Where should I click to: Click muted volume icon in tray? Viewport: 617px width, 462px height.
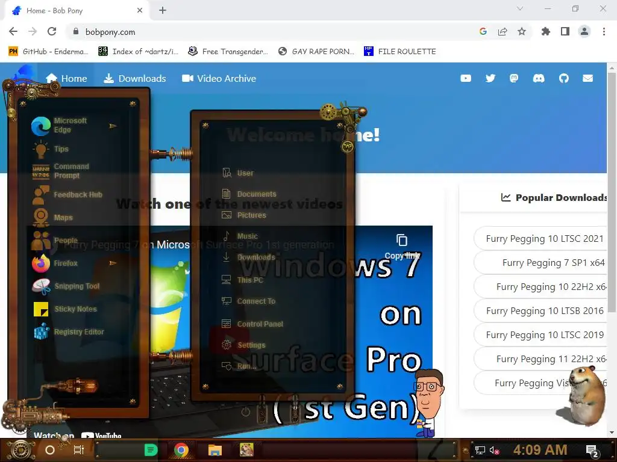coord(494,450)
